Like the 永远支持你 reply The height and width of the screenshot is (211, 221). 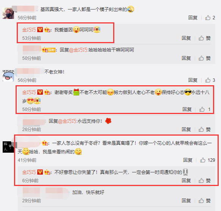coord(205,129)
